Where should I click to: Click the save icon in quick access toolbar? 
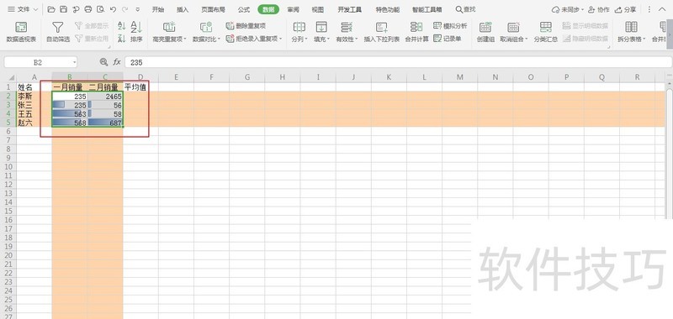click(64, 9)
